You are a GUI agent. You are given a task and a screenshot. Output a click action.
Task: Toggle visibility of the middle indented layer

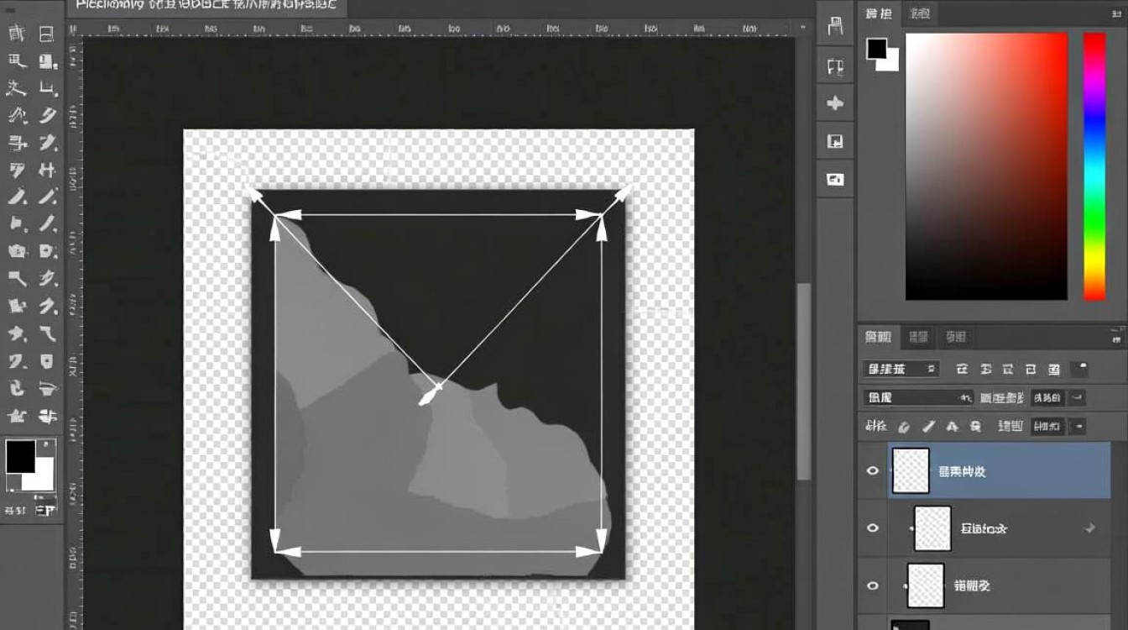point(872,528)
